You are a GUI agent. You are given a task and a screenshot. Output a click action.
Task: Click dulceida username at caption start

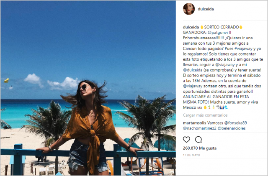[191, 27]
